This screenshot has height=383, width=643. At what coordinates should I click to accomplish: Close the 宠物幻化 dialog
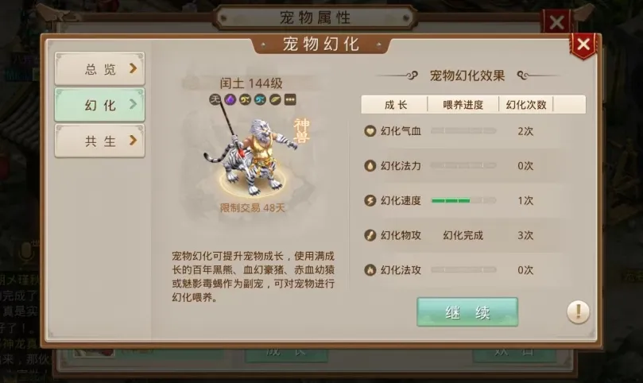pos(583,45)
